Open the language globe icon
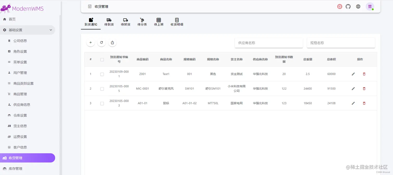This screenshot has width=393, height=175. [x=358, y=6]
